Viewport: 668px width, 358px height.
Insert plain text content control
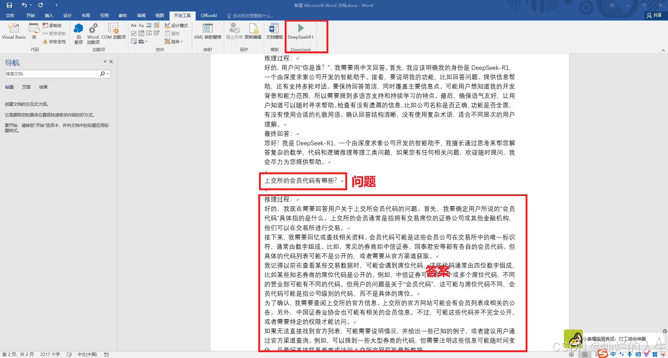tap(141, 25)
